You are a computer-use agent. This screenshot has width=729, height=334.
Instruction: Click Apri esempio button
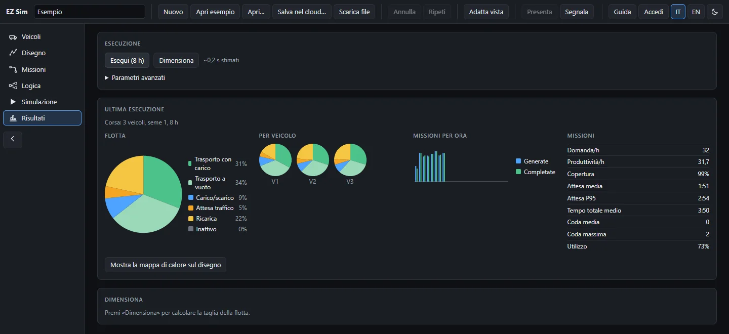click(x=215, y=12)
